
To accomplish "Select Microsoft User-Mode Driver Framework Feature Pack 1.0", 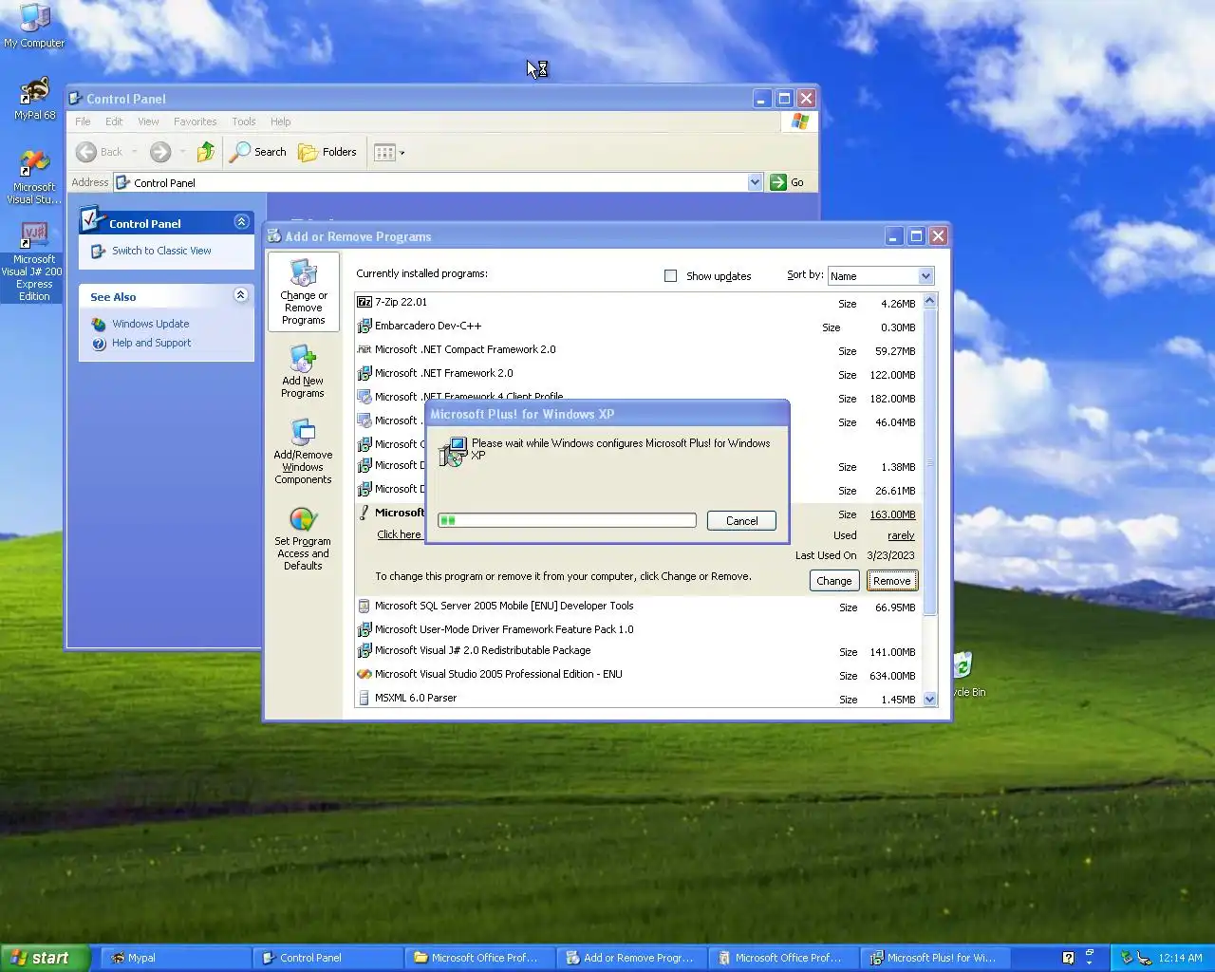I will (637, 629).
